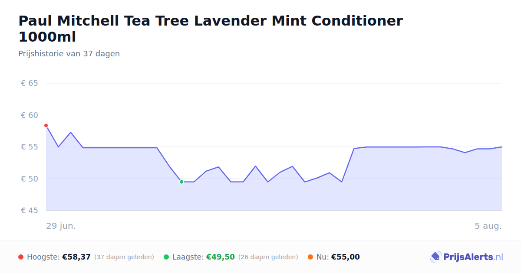
Task: Click the Prijshistorie van 37 dagen subtitle
Action: (x=69, y=54)
